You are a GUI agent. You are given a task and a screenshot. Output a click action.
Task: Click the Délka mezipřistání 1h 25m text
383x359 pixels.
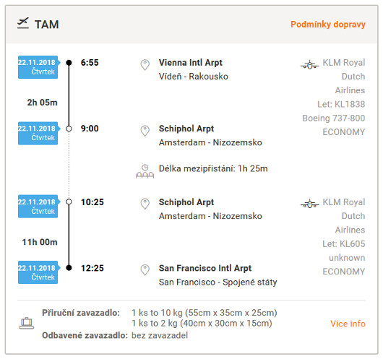[x=213, y=168]
